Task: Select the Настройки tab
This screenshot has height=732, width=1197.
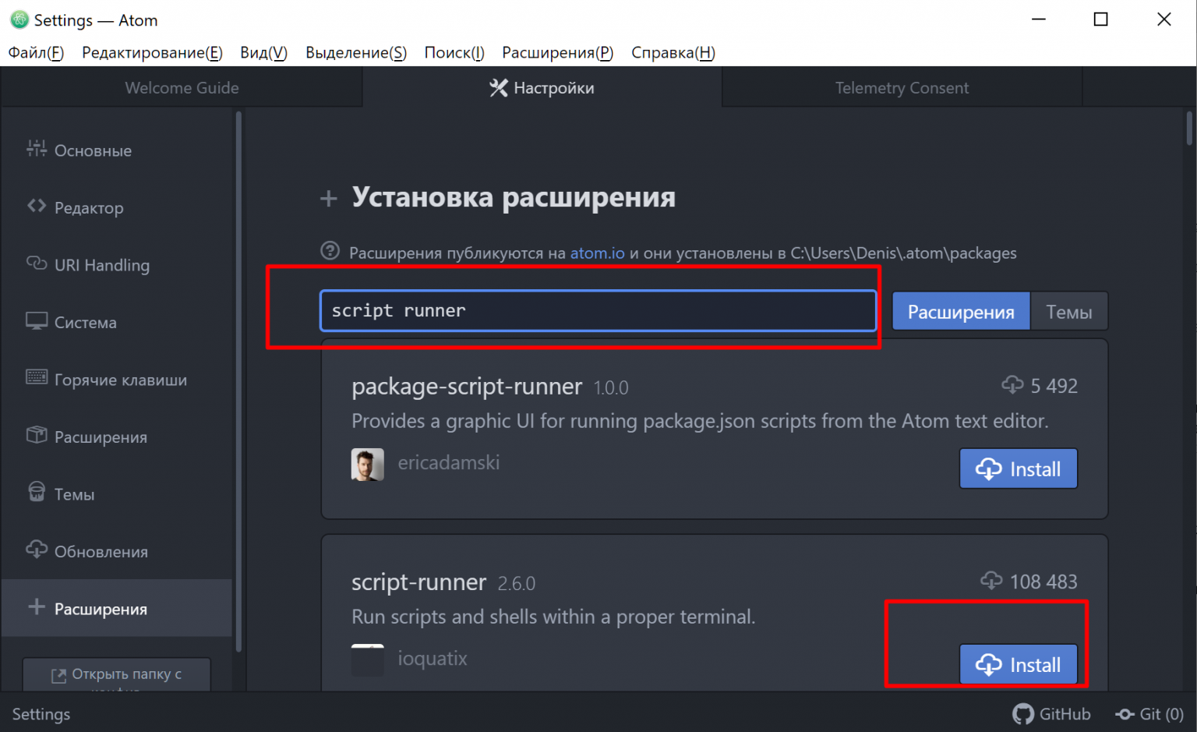Action: pyautogui.click(x=542, y=87)
